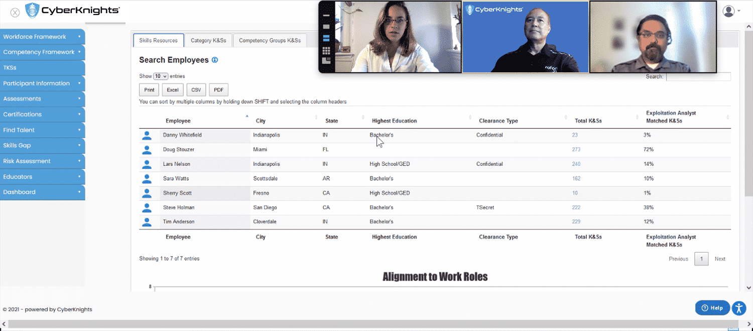The height and width of the screenshot is (331, 753).
Task: Switch to picture-in-picture video layout icon
Action: click(326, 61)
